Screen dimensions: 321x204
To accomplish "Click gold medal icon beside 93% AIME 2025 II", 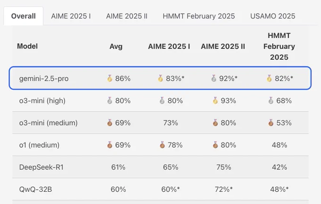I will tap(215, 100).
